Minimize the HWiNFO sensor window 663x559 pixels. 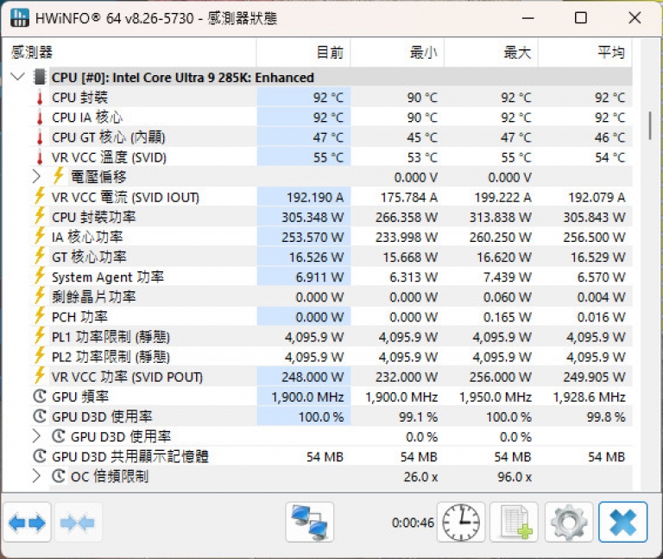point(527,18)
